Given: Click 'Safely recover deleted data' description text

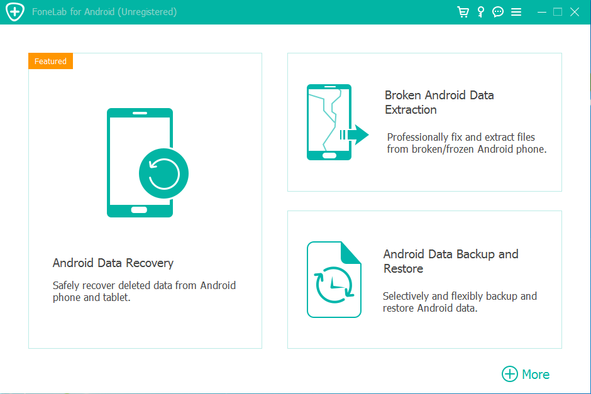Looking at the screenshot, I should [x=144, y=292].
